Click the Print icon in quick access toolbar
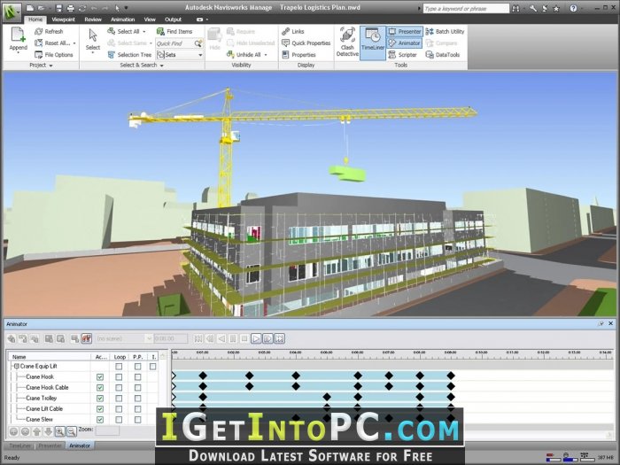Viewport: 620px width, 465px height. click(x=70, y=8)
